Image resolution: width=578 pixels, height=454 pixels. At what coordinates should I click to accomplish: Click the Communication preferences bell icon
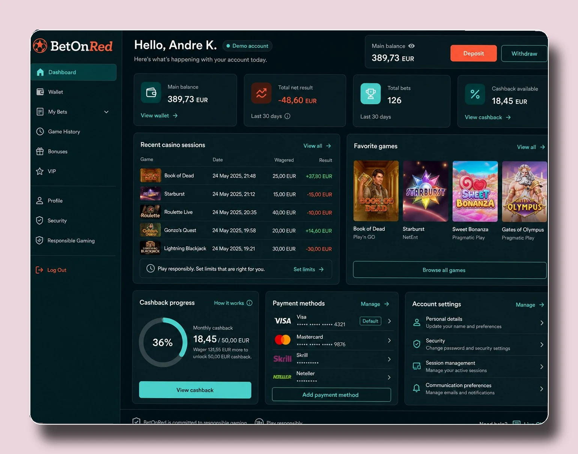point(417,388)
